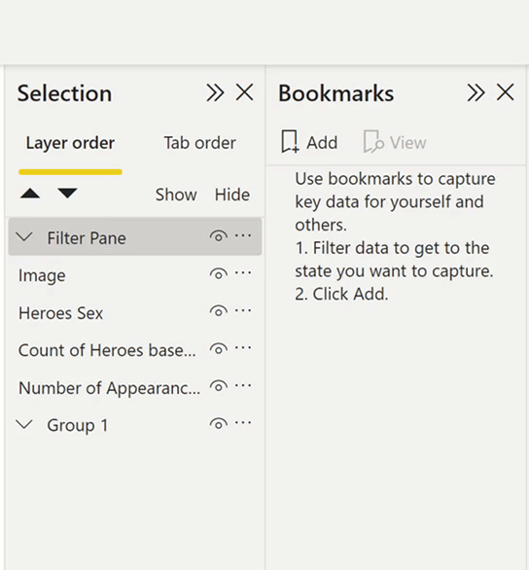
Task: Select the Layer order tab
Action: (70, 143)
